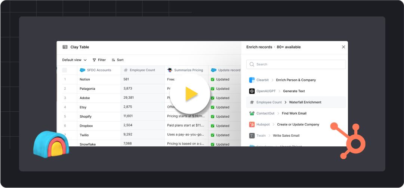
Task: Click the 'Paid plans start at $11...' cell
Action: click(186, 126)
